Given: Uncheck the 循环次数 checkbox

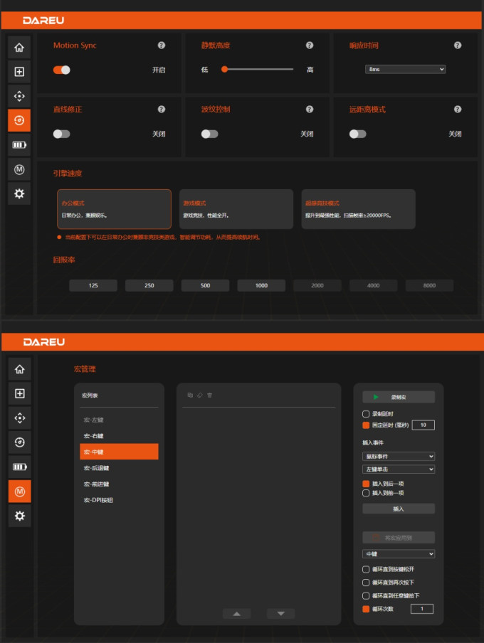Looking at the screenshot, I should coord(366,609).
